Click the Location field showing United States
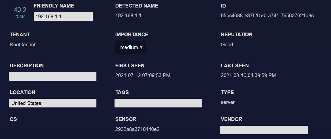 (x=52, y=103)
